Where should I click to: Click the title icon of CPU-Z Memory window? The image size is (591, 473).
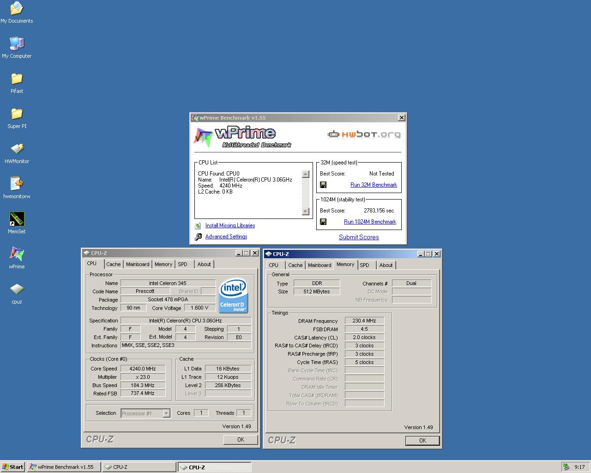268,254
